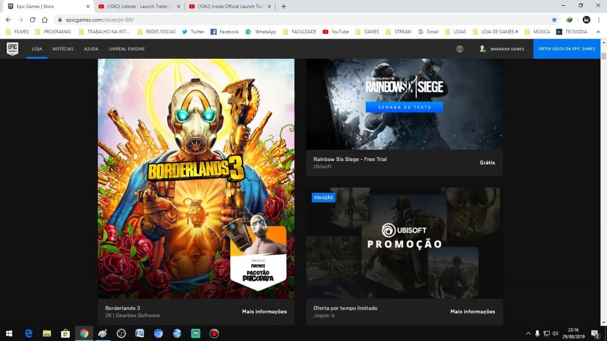View site info via the padlock icon
Viewport: 607px width, 341px height.
pyautogui.click(x=60, y=20)
